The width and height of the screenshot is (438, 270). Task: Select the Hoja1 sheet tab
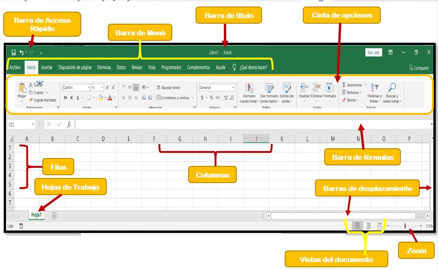36,215
